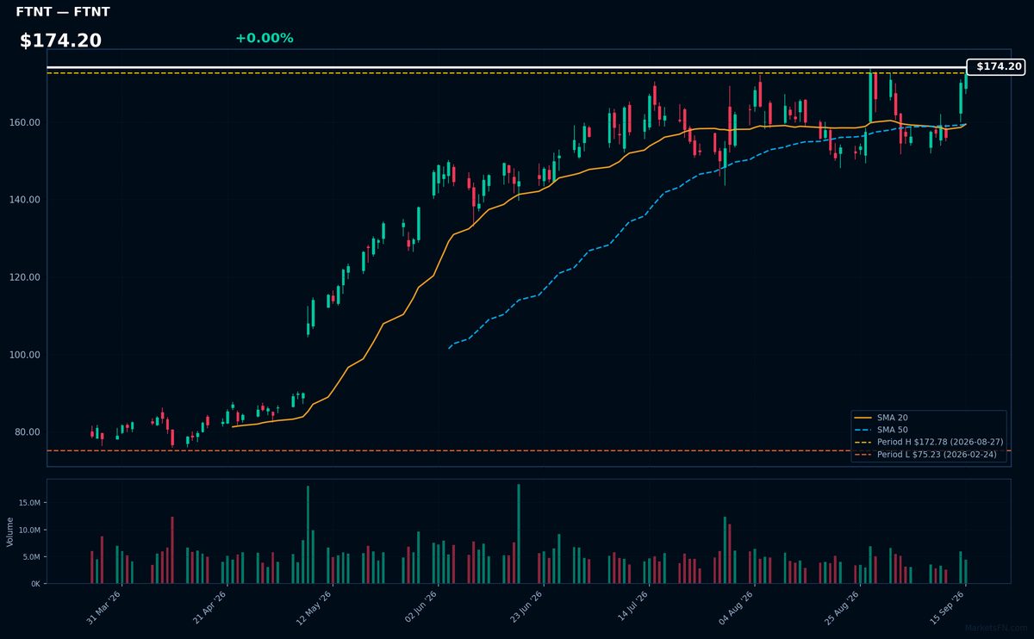Viewport: 1034px width, 639px height.
Task: Click the 25 Aug '26 date label
Action: coord(844,607)
